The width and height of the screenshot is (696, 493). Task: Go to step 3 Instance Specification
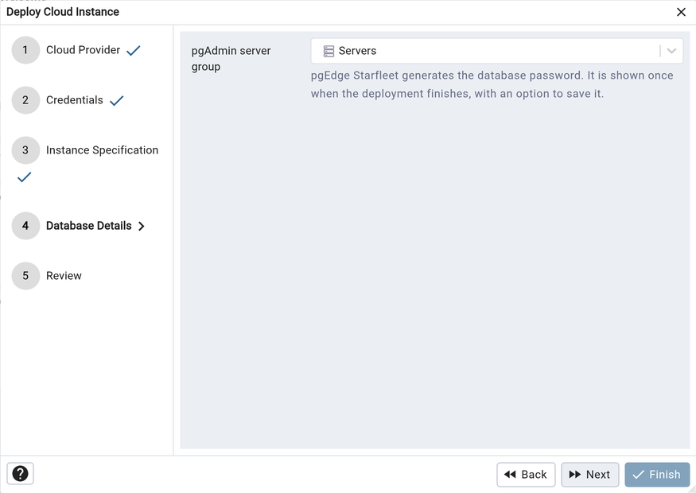pyautogui.click(x=102, y=150)
